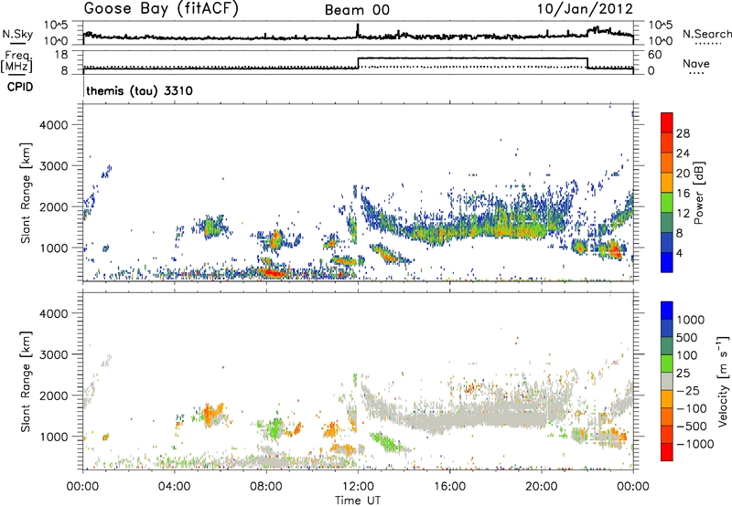
Task: Click the '20:00' time axis label
Action: [542, 487]
